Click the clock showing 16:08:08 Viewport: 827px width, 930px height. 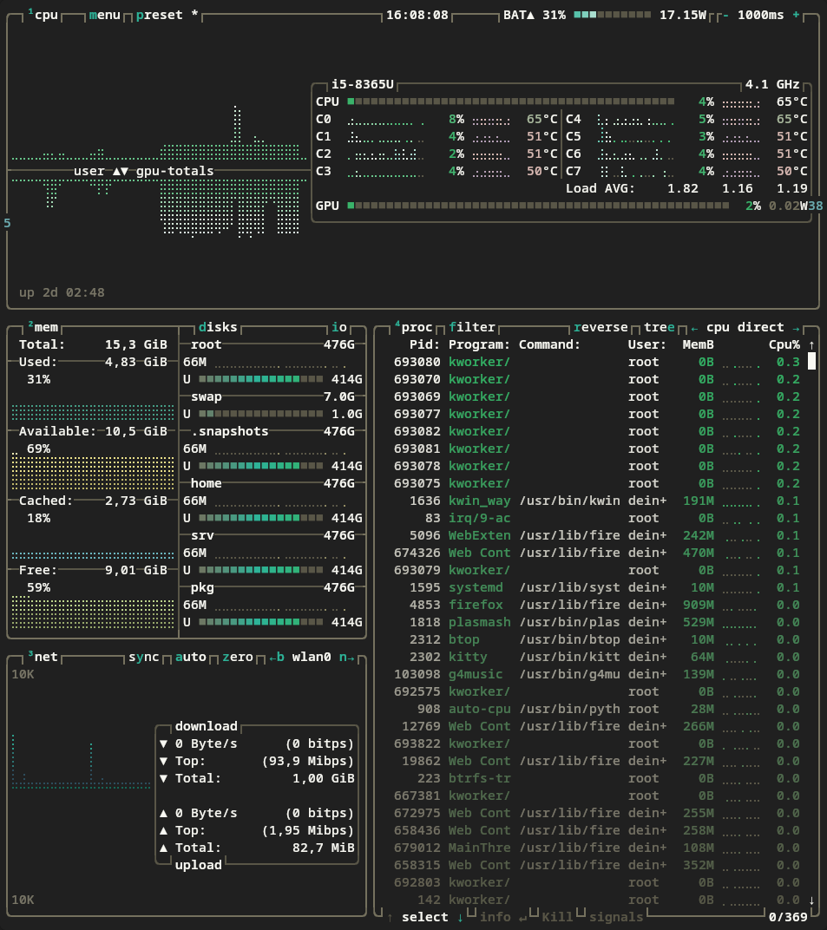click(x=417, y=15)
